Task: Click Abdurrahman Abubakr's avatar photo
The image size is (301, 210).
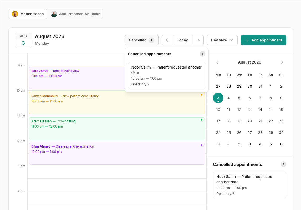Action: (x=54, y=14)
